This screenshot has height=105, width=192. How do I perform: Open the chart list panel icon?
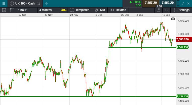click(4, 10)
